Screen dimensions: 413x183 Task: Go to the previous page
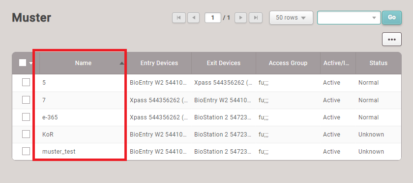194,18
